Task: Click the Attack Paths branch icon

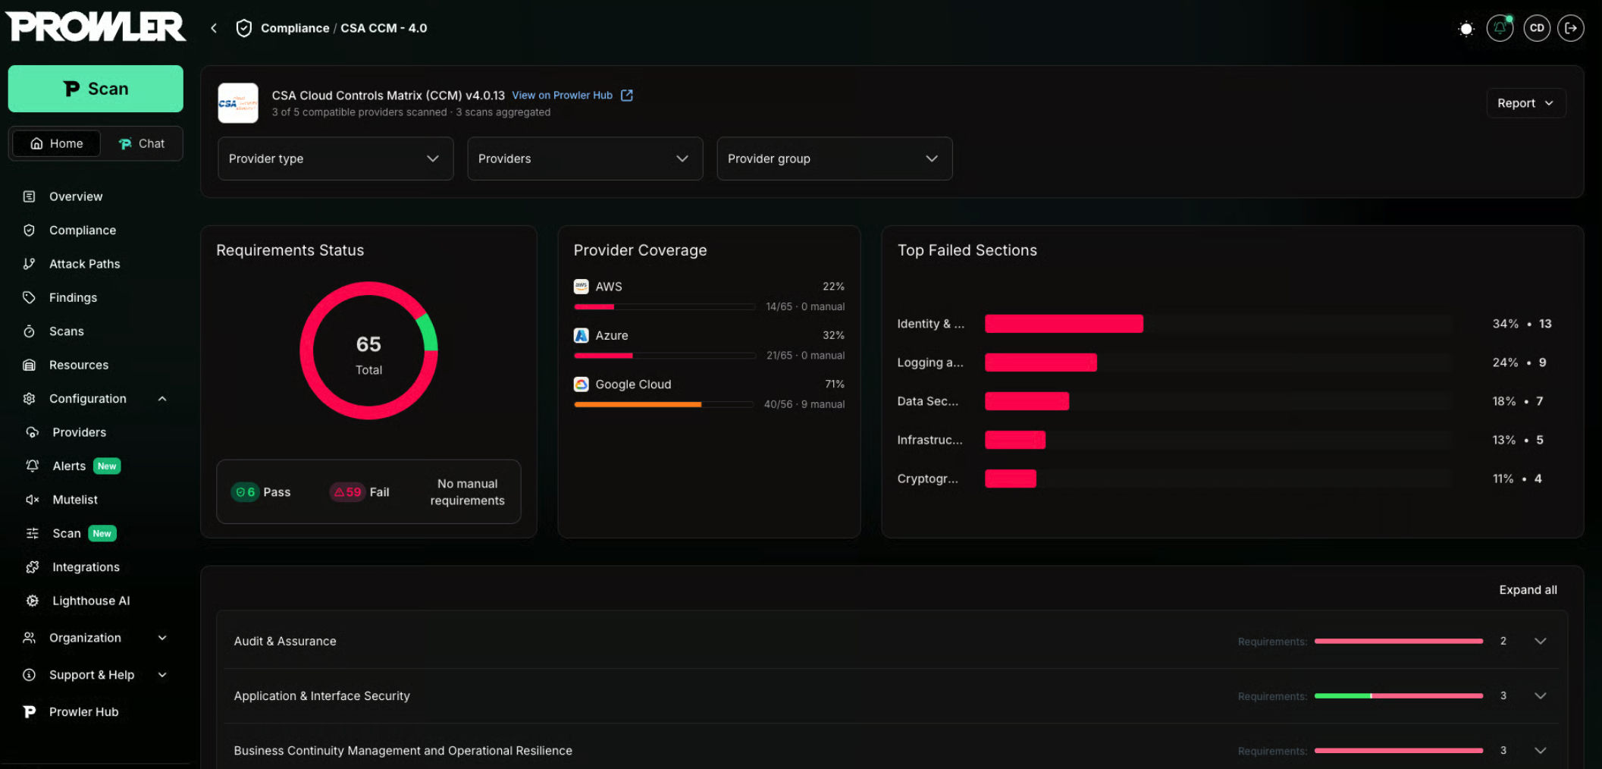Action: pos(29,264)
